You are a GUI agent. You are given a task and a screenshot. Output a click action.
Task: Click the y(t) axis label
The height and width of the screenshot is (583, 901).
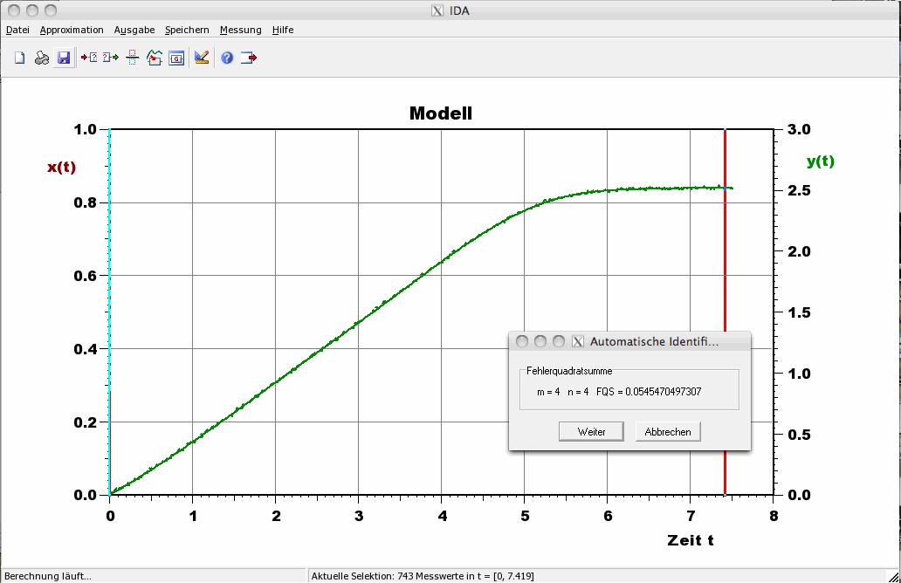[x=821, y=161]
